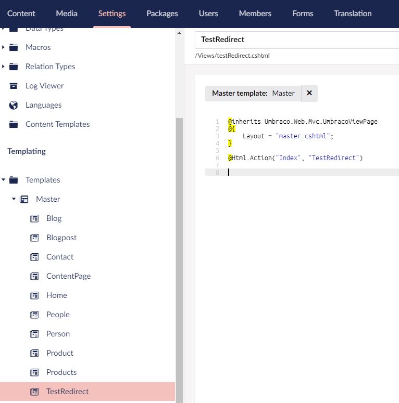Click the Product template icon

click(x=34, y=353)
